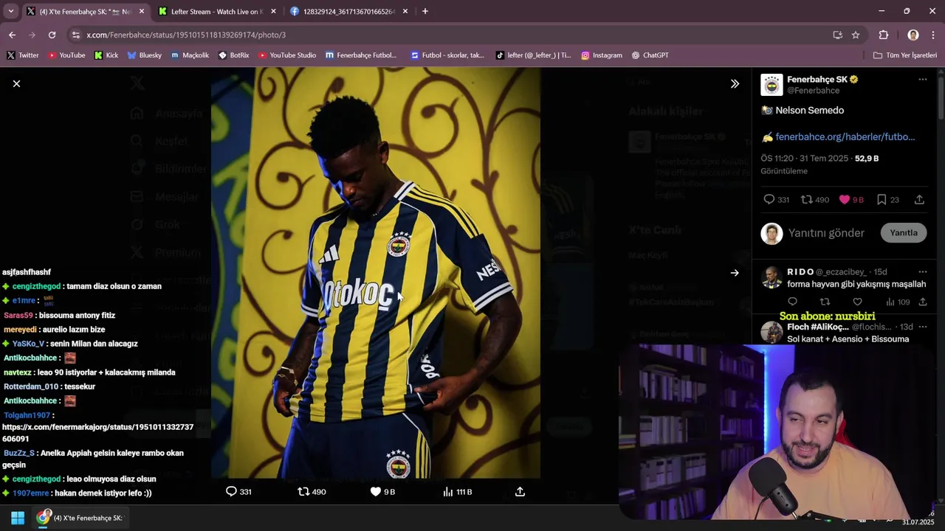
Task: Click the address bar URL
Action: pyautogui.click(x=186, y=35)
